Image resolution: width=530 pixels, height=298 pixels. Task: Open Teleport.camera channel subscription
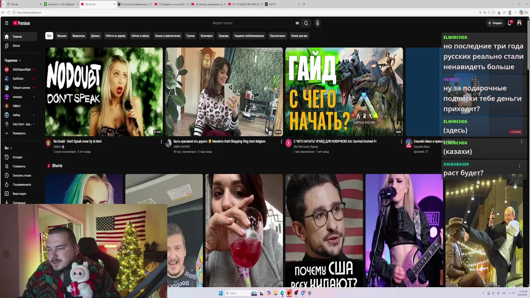click(21, 88)
